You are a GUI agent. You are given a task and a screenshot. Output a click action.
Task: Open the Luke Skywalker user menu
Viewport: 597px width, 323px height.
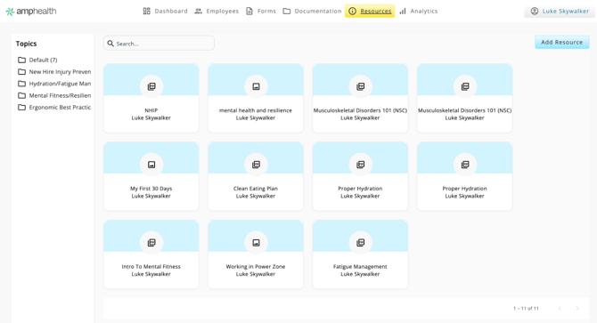click(x=560, y=11)
